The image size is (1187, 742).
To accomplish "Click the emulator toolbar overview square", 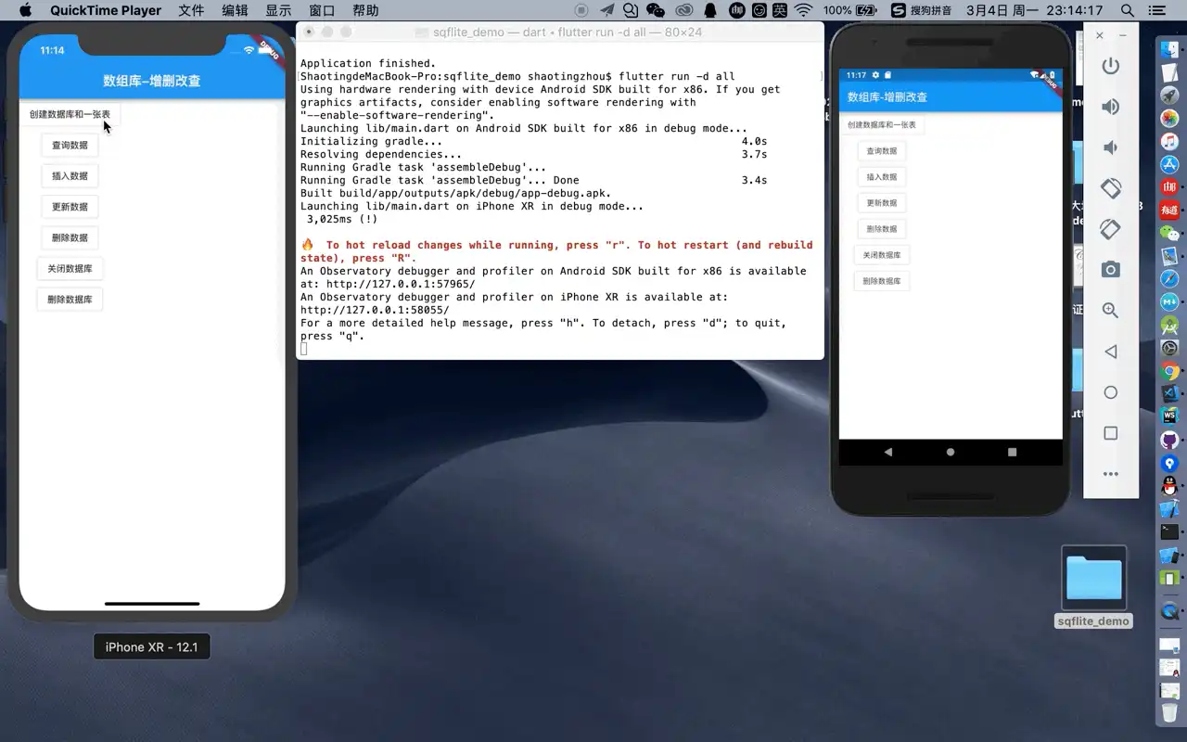I will tap(1110, 433).
